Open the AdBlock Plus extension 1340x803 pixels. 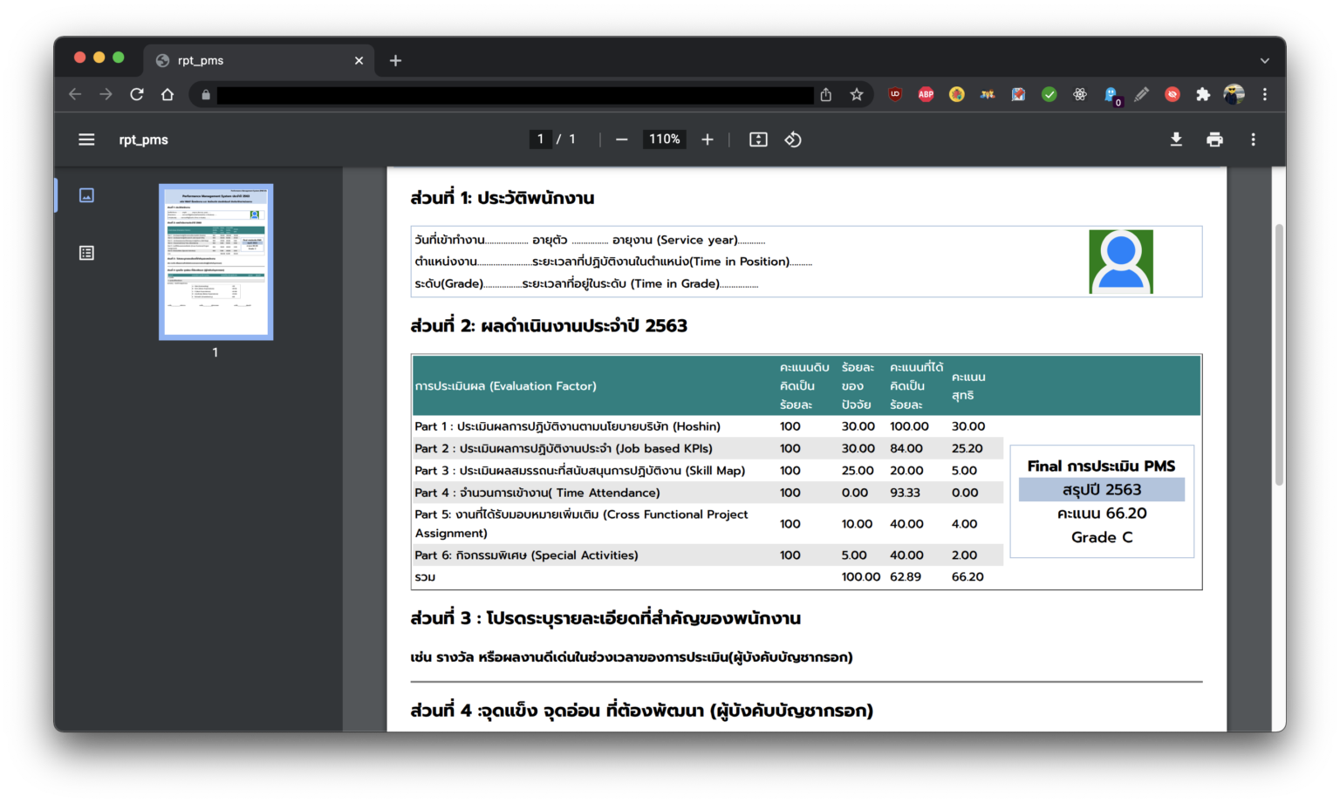[x=926, y=94]
